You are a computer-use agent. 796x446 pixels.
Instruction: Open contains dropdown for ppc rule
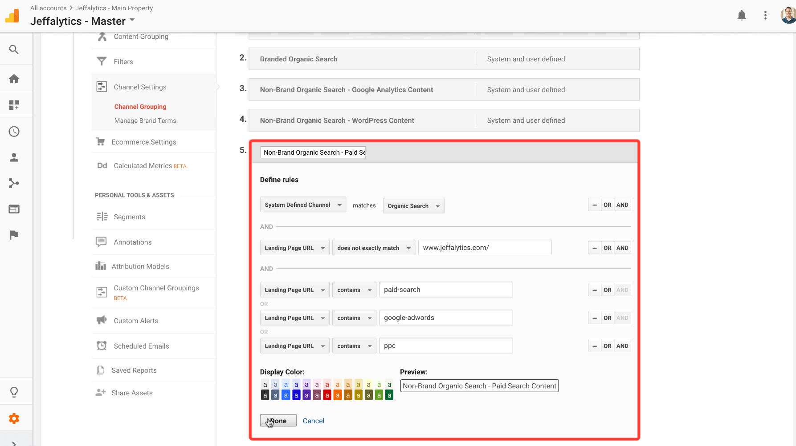[354, 346]
